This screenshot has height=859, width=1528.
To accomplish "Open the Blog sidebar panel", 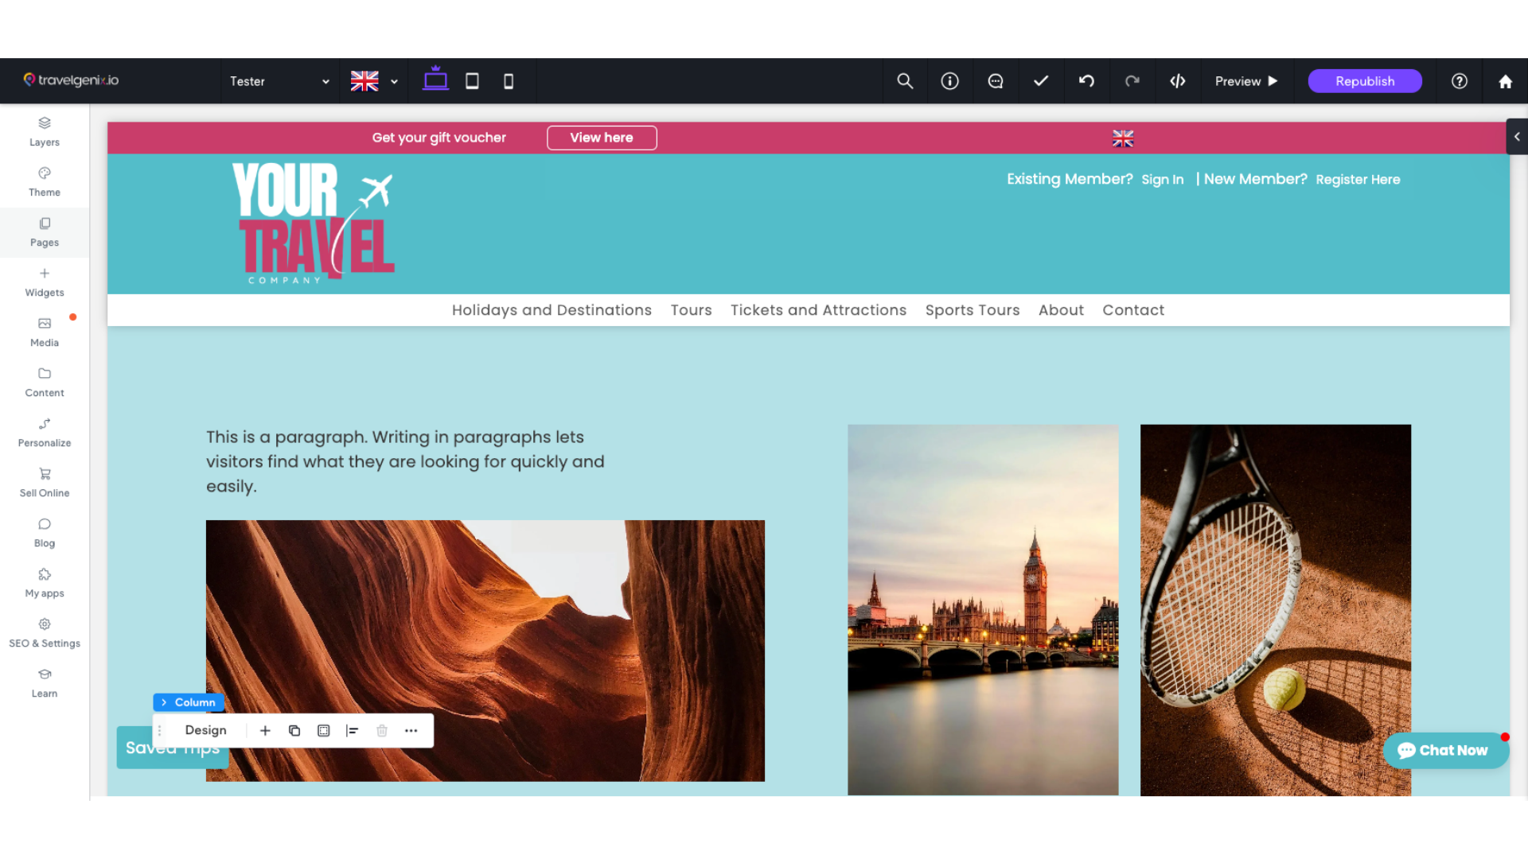I will 44,531.
